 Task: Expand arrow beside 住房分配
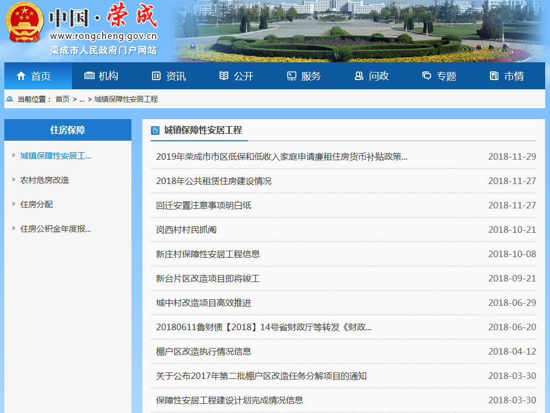(x=14, y=204)
